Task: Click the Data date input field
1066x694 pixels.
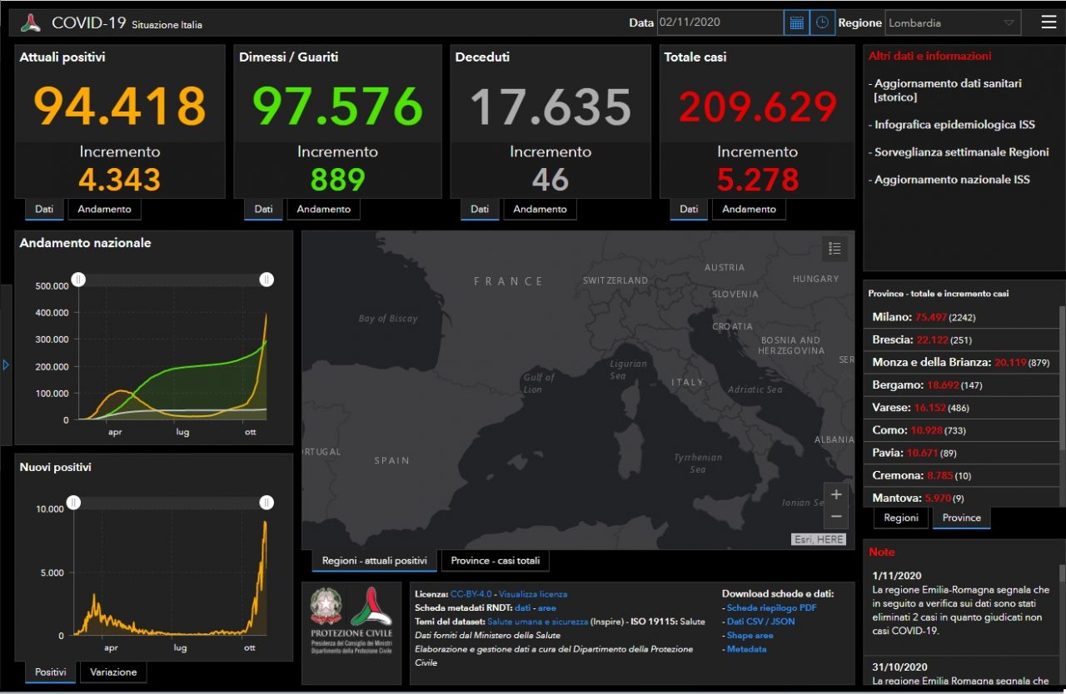Action: (719, 22)
